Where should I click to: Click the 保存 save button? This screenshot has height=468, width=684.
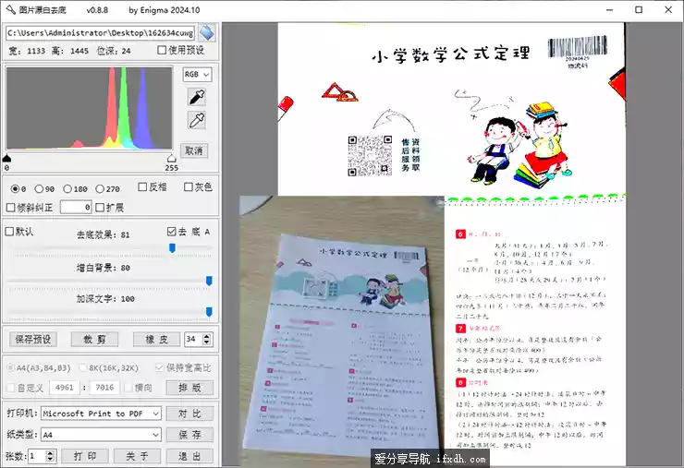point(189,435)
